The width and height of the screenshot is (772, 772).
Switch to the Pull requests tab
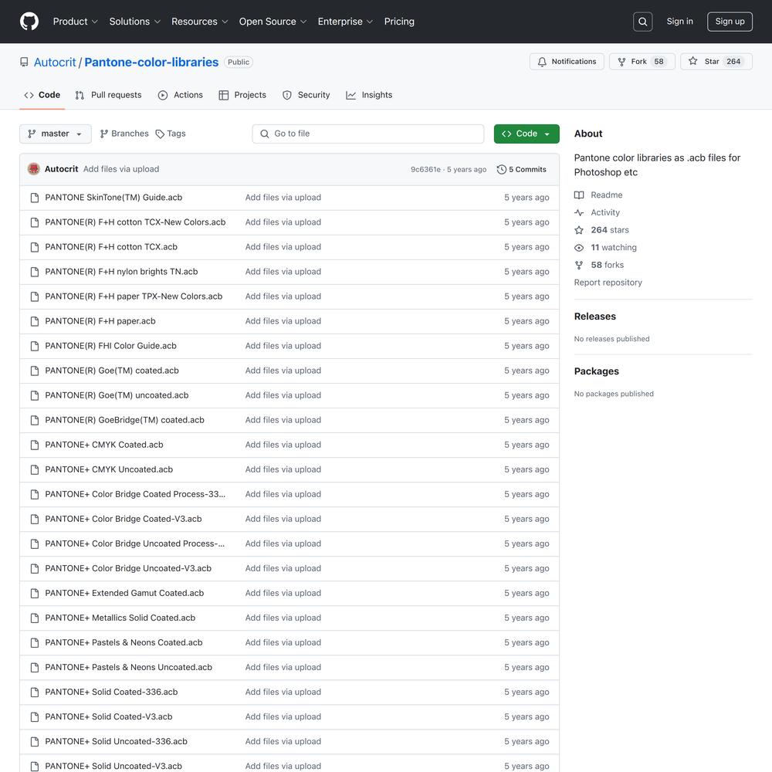point(108,95)
